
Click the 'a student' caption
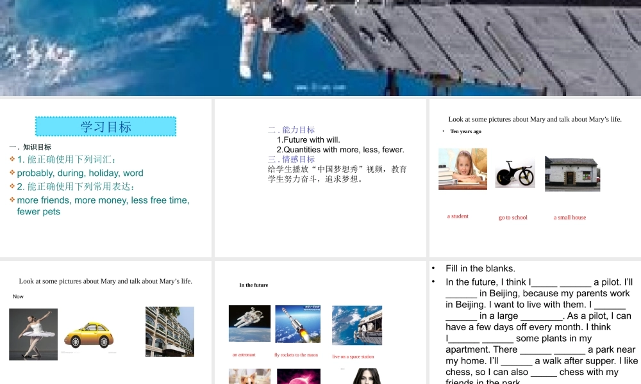pos(458,216)
